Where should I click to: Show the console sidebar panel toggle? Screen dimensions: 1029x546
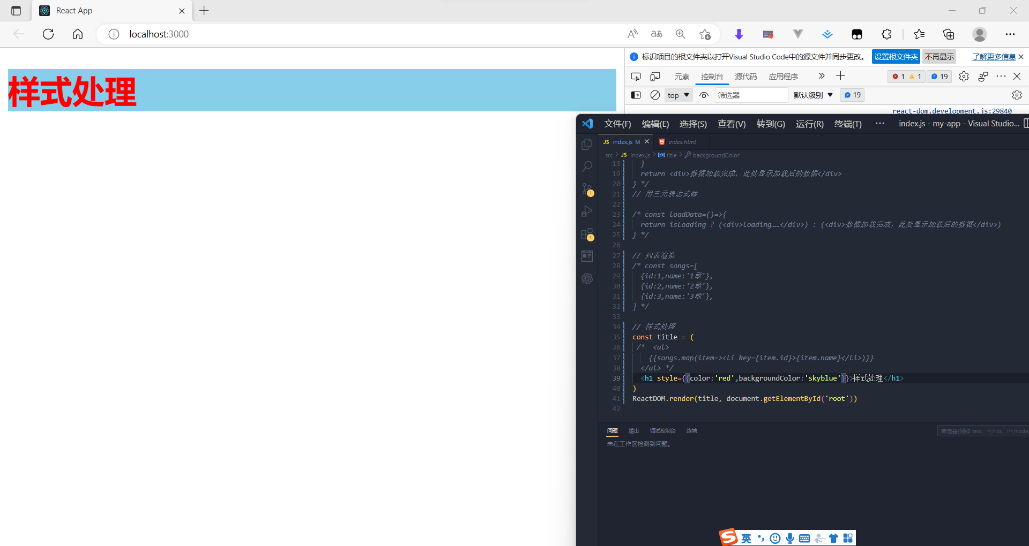636,95
